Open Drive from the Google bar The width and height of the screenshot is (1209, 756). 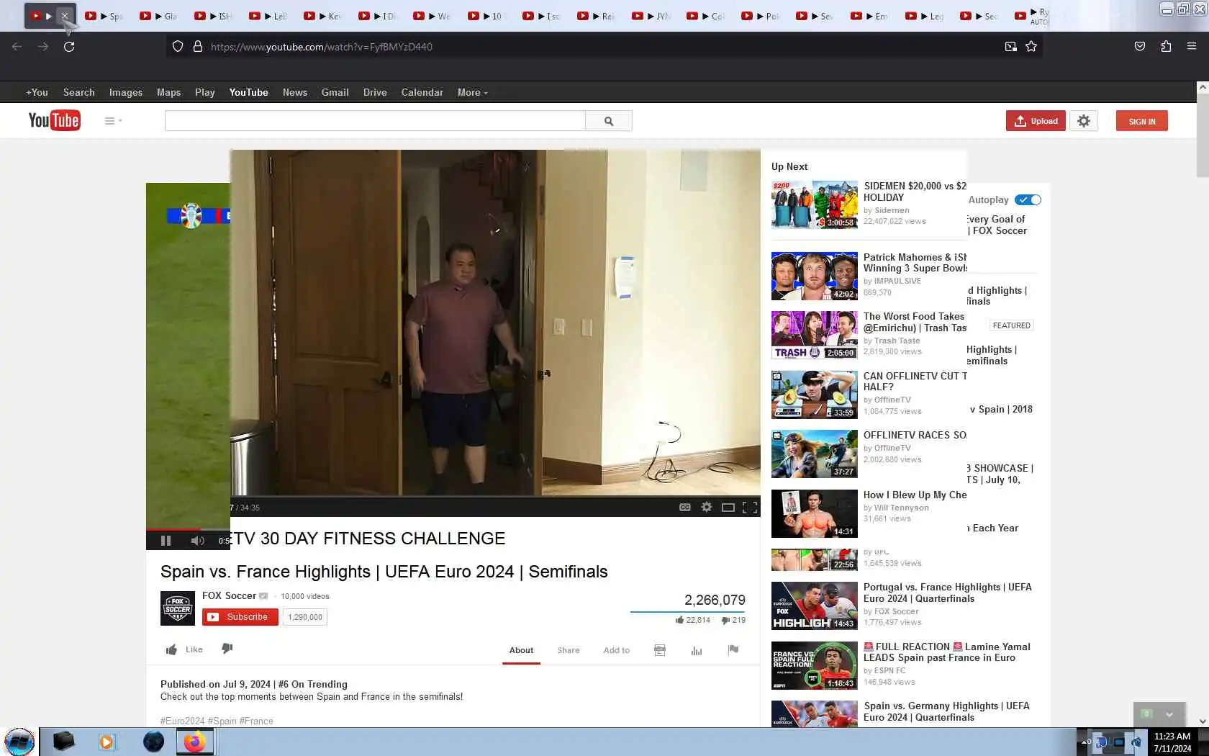pyautogui.click(x=375, y=92)
